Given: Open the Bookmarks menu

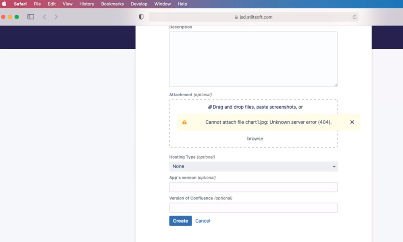Looking at the screenshot, I should coord(112,4).
